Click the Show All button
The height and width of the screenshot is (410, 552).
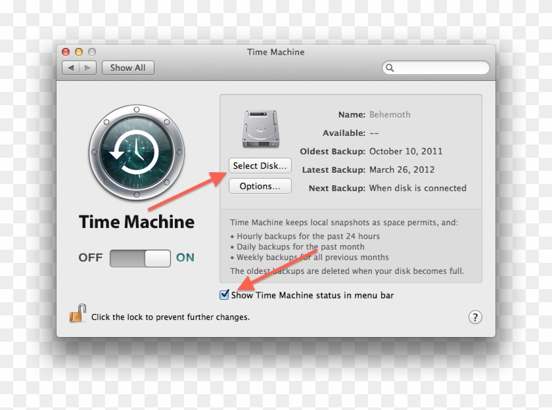pos(127,68)
